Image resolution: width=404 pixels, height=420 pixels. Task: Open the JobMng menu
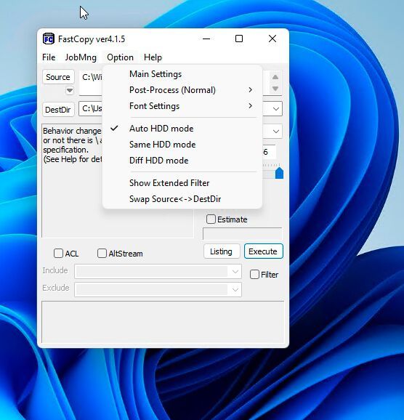81,57
